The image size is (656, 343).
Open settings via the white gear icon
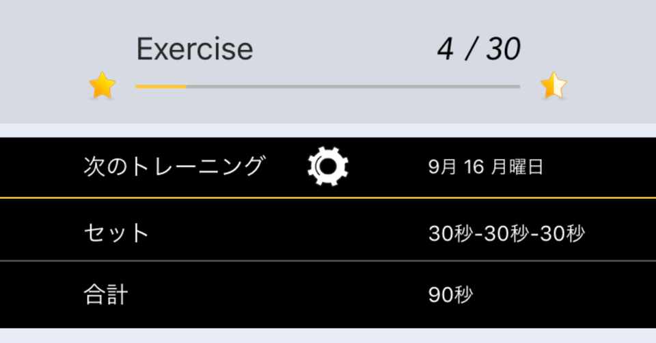pyautogui.click(x=328, y=167)
